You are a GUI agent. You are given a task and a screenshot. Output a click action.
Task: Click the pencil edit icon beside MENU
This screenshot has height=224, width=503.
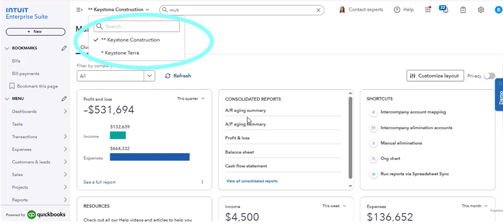point(64,99)
